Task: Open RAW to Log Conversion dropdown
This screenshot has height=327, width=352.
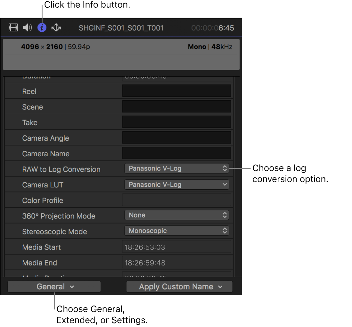Action: tap(176, 168)
